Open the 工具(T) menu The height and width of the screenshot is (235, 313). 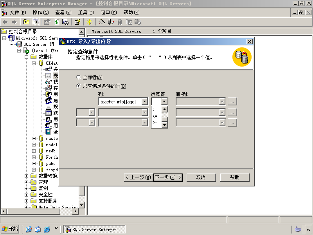coord(86,13)
